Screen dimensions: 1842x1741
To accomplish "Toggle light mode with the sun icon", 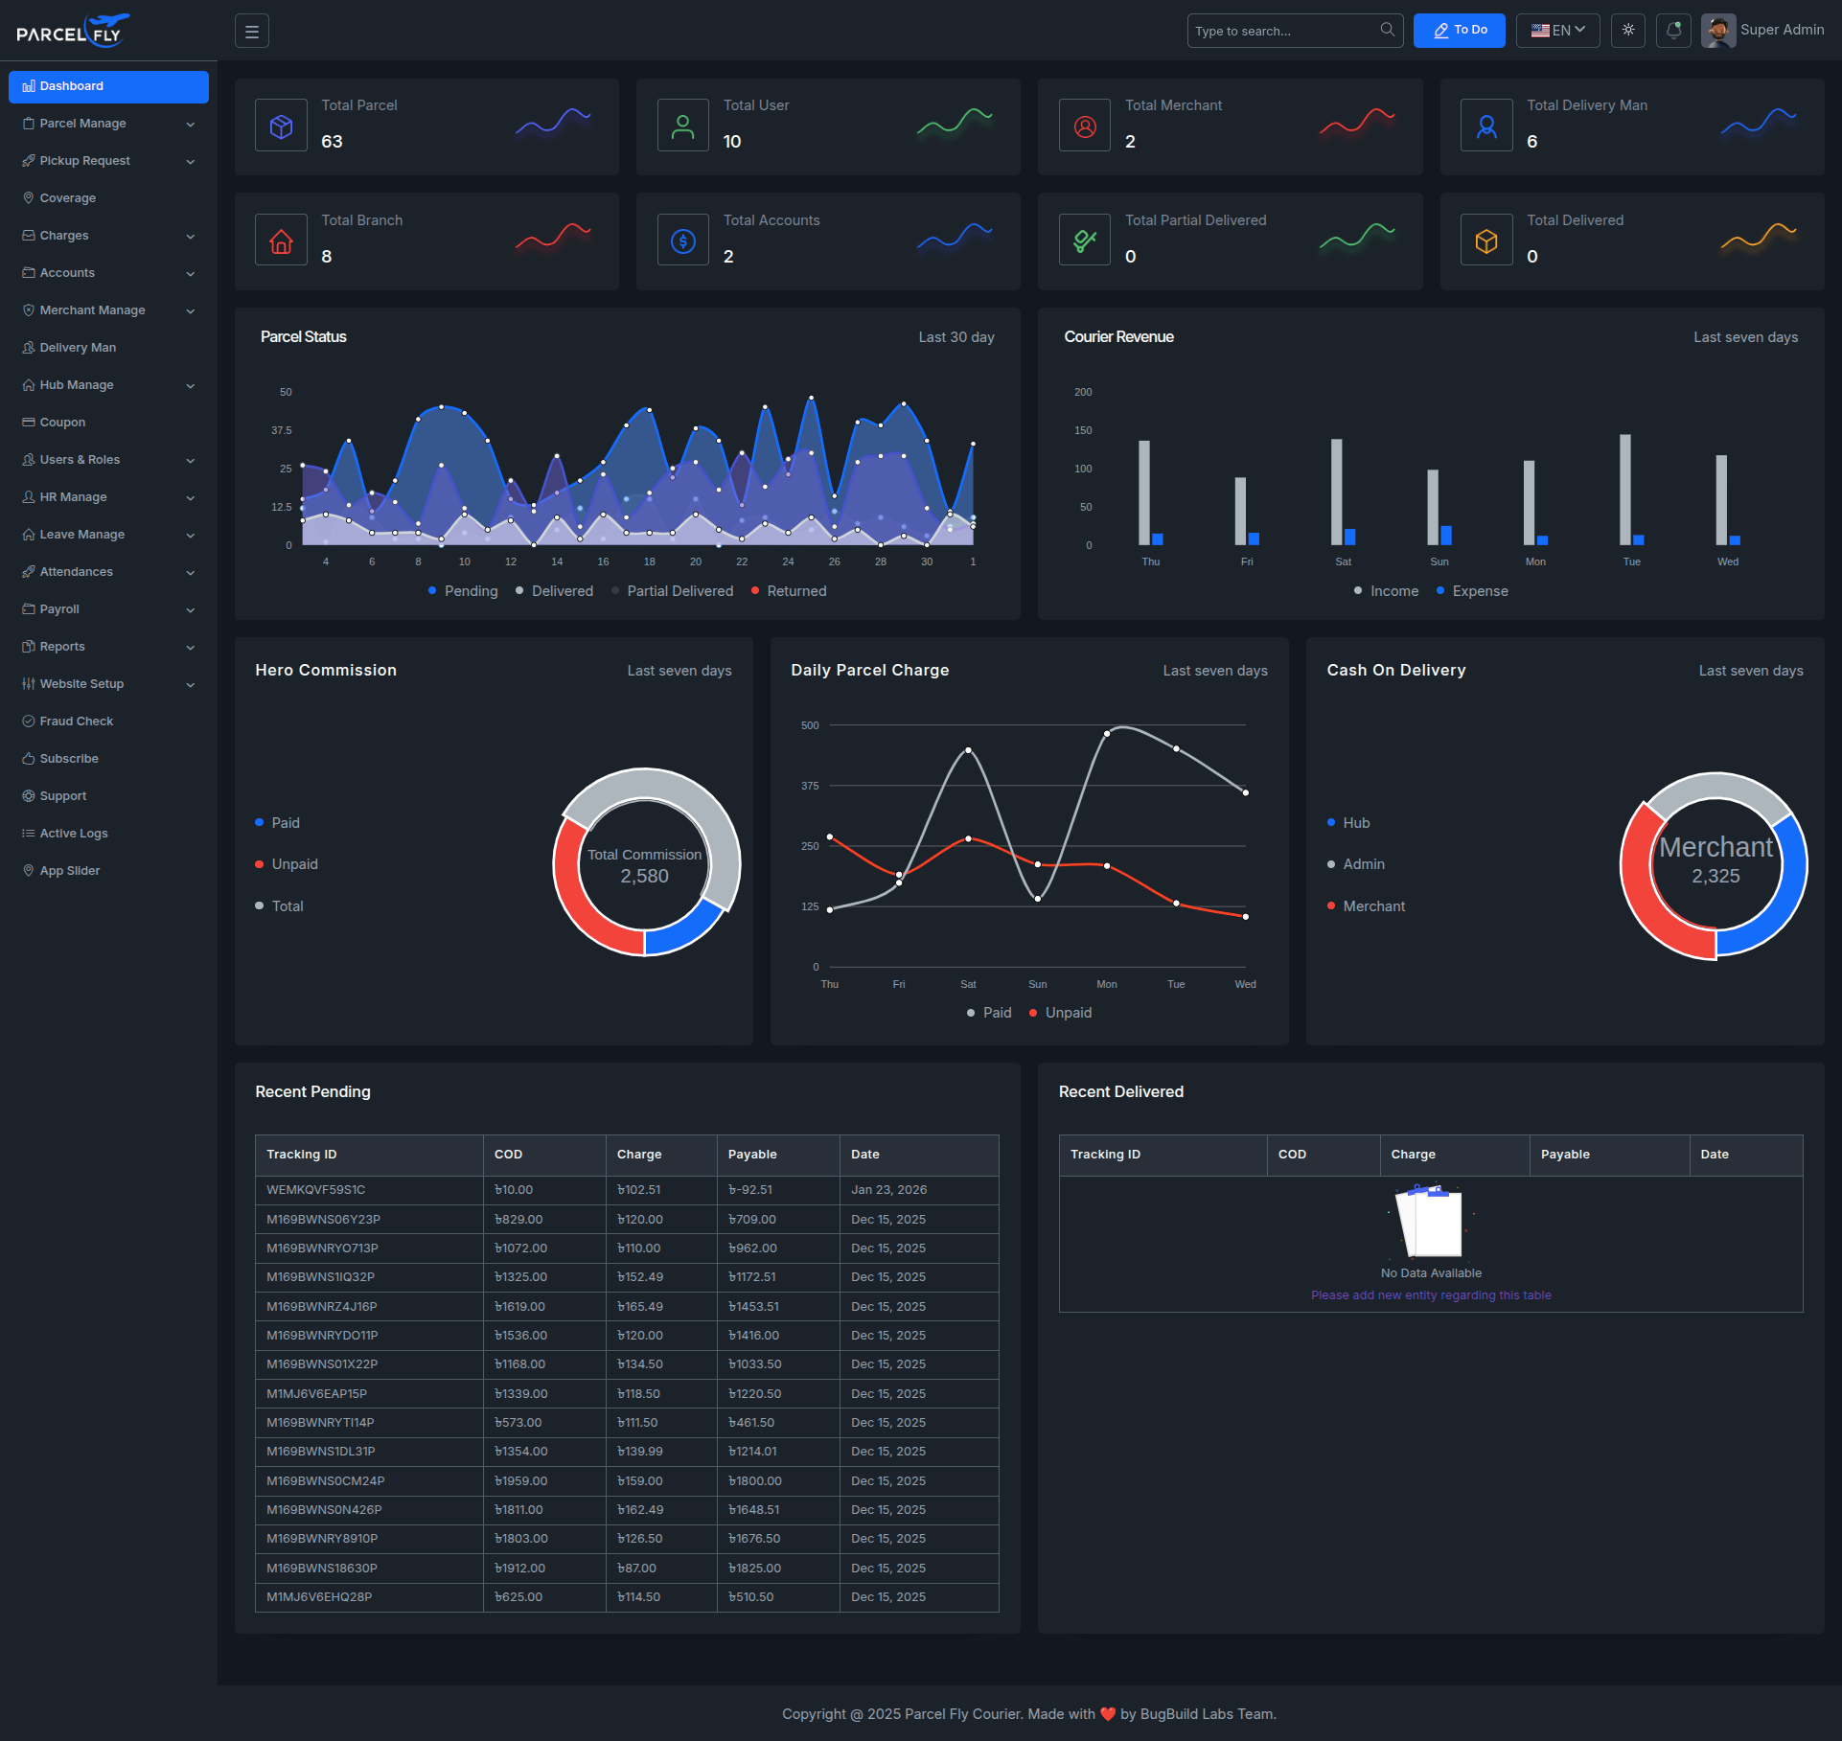I will pos(1627,30).
